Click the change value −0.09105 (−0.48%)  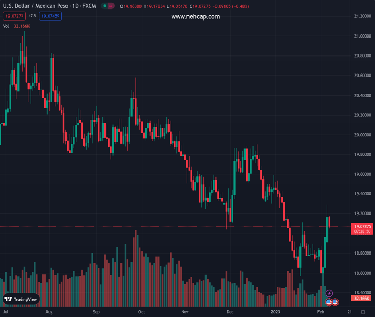coord(231,6)
